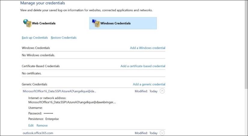Click Add a Windows credential

148,48
